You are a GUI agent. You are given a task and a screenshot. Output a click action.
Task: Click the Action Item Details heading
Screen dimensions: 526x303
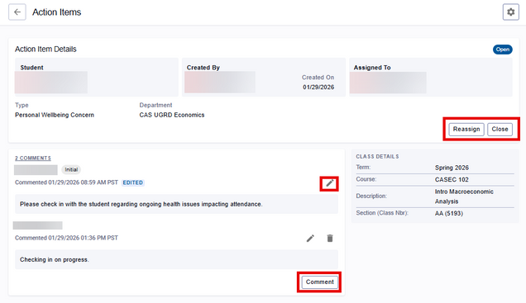[x=45, y=50]
